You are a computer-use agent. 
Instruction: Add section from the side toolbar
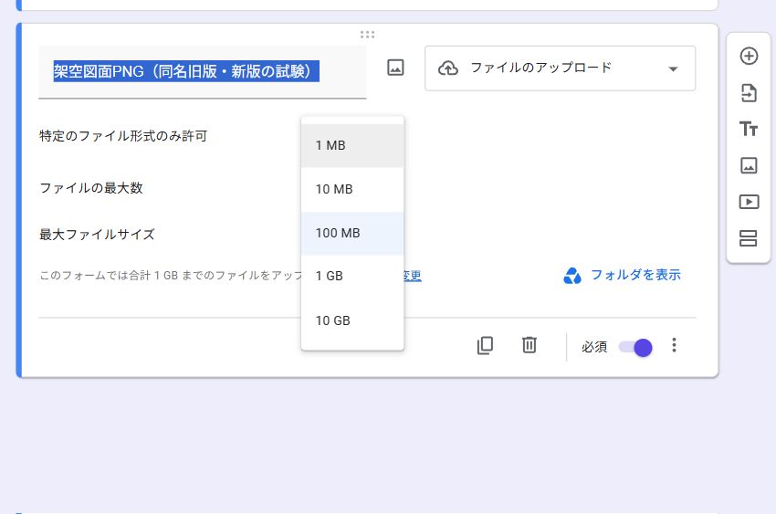click(x=749, y=238)
